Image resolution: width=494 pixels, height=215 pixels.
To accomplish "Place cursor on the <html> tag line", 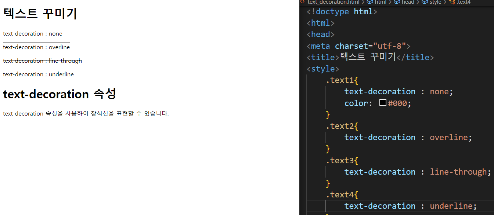I will 321,23.
